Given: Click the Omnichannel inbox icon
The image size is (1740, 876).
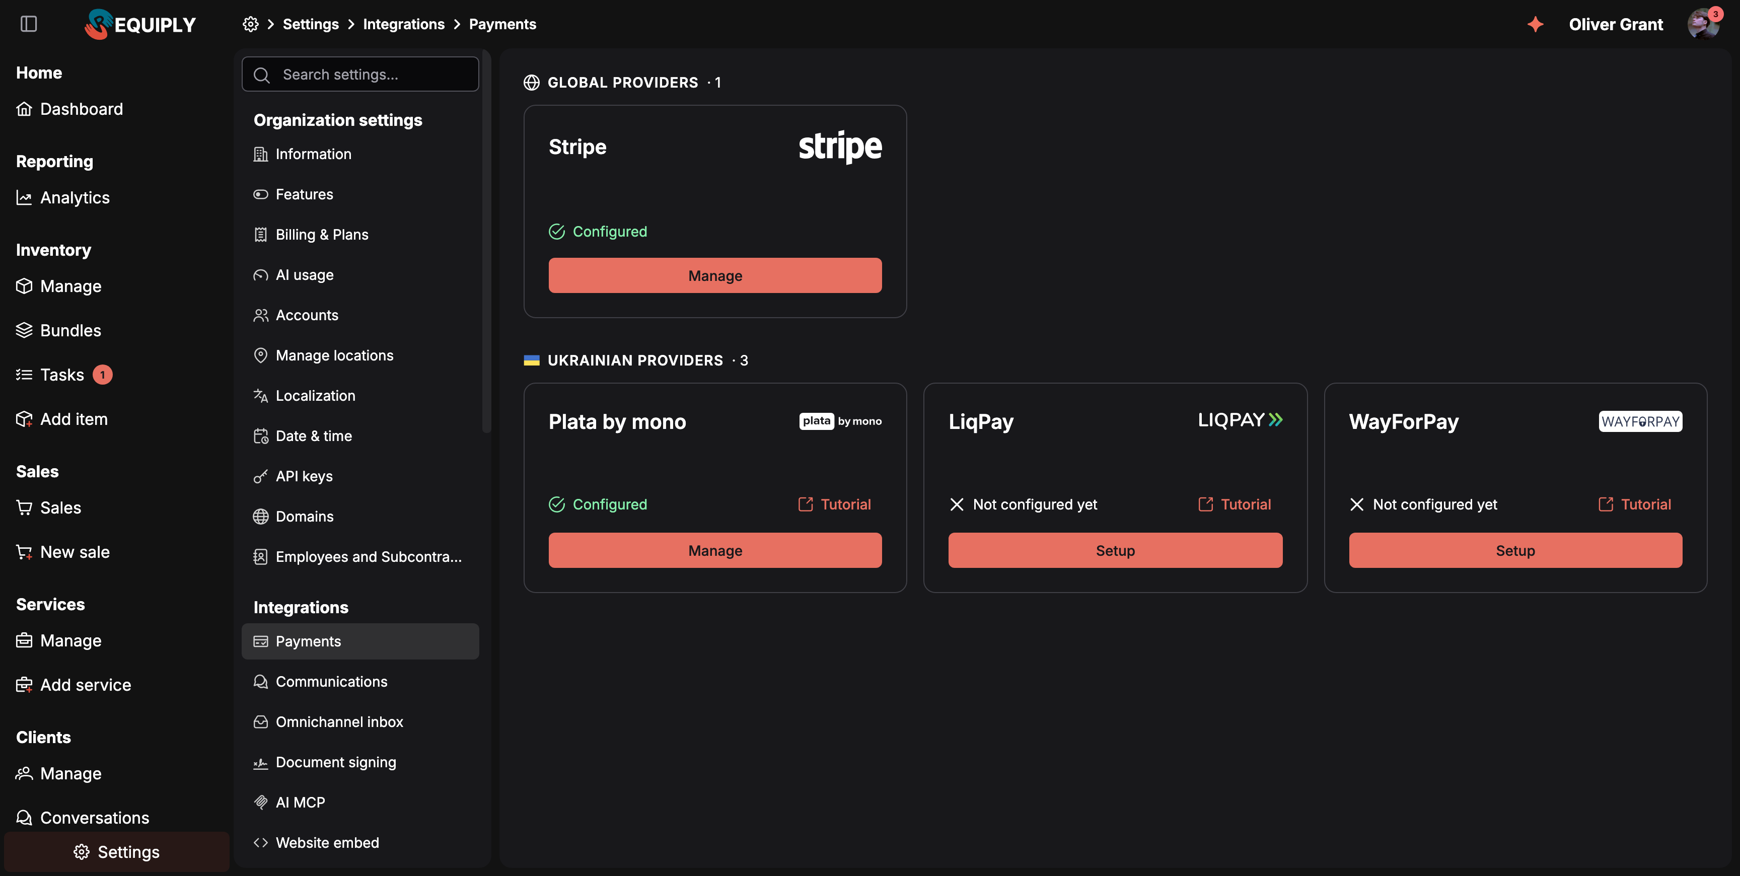Looking at the screenshot, I should coord(261,722).
